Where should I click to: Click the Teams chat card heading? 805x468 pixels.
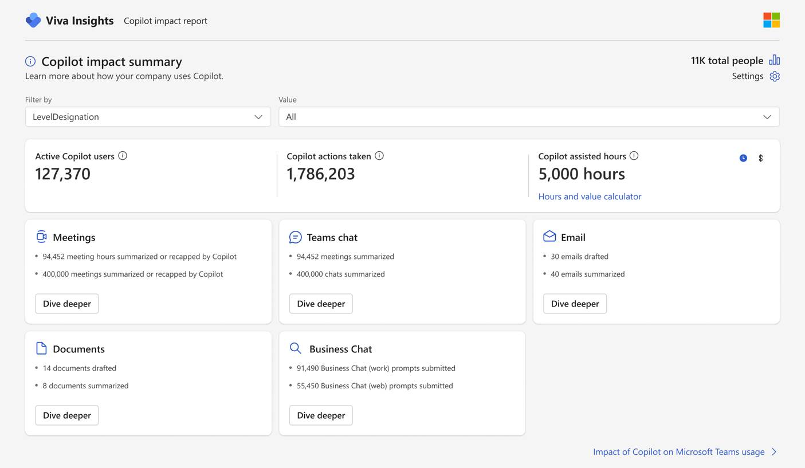(x=332, y=237)
